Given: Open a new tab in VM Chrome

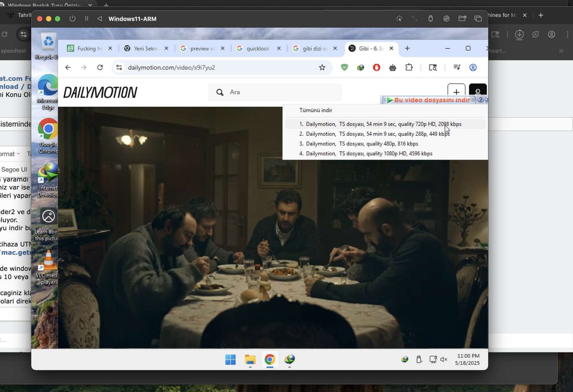Looking at the screenshot, I should (407, 48).
